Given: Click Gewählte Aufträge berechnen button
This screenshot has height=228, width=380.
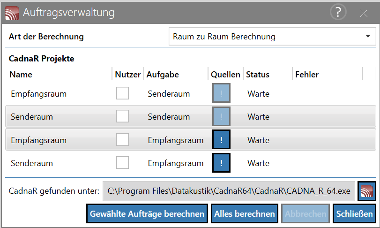Looking at the screenshot, I should coord(147,213).
